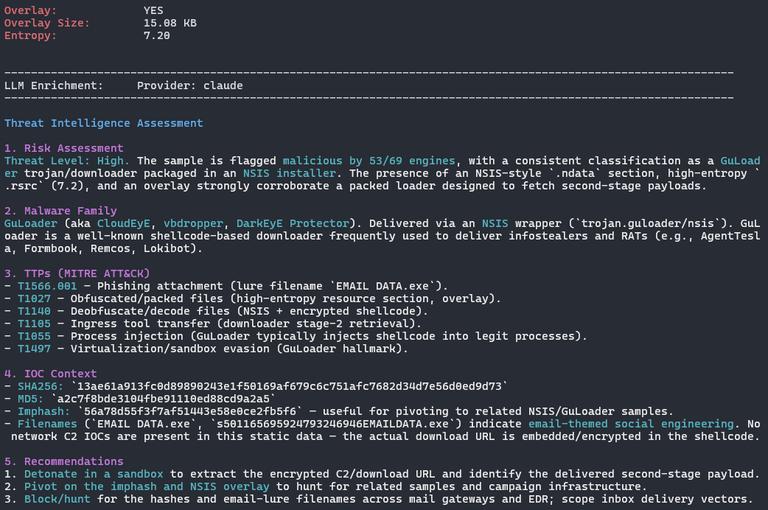Click the 'Detonate in a sandbox' recommendation
The height and width of the screenshot is (510, 768).
pos(94,474)
